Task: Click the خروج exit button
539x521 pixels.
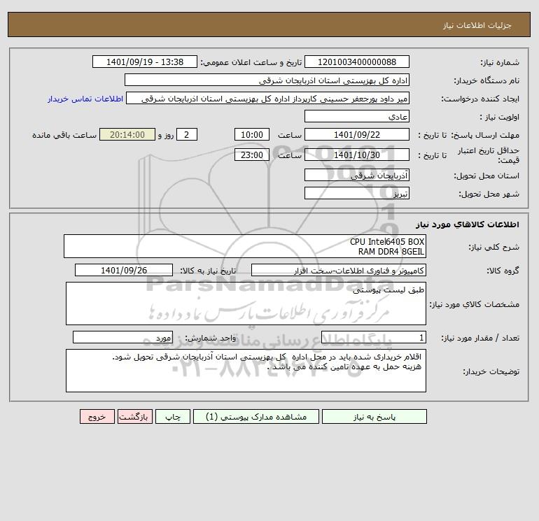Action: pyautogui.click(x=97, y=417)
